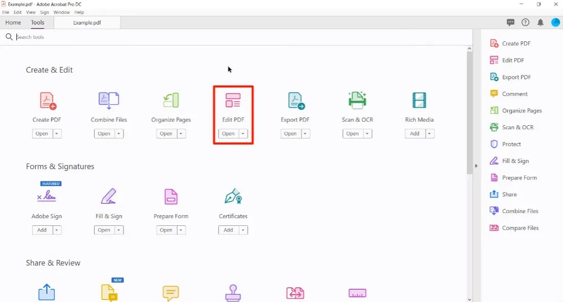The width and height of the screenshot is (563, 302).
Task: Click Open under Prepare Form
Action: coord(167,230)
